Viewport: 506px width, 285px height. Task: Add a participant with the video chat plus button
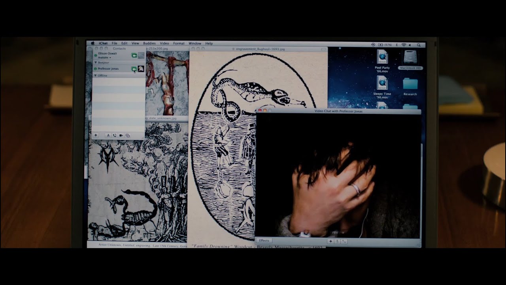pos(331,241)
